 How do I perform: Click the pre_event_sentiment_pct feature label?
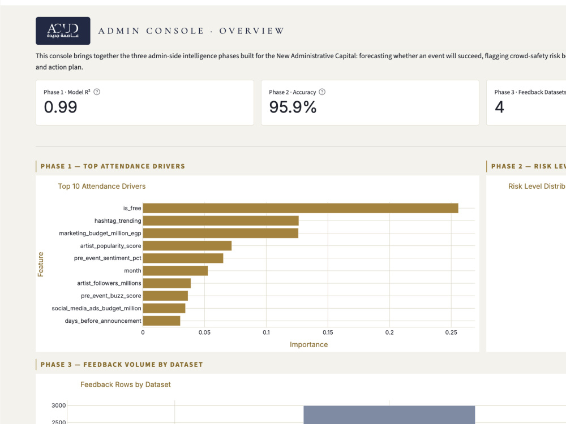coord(108,258)
